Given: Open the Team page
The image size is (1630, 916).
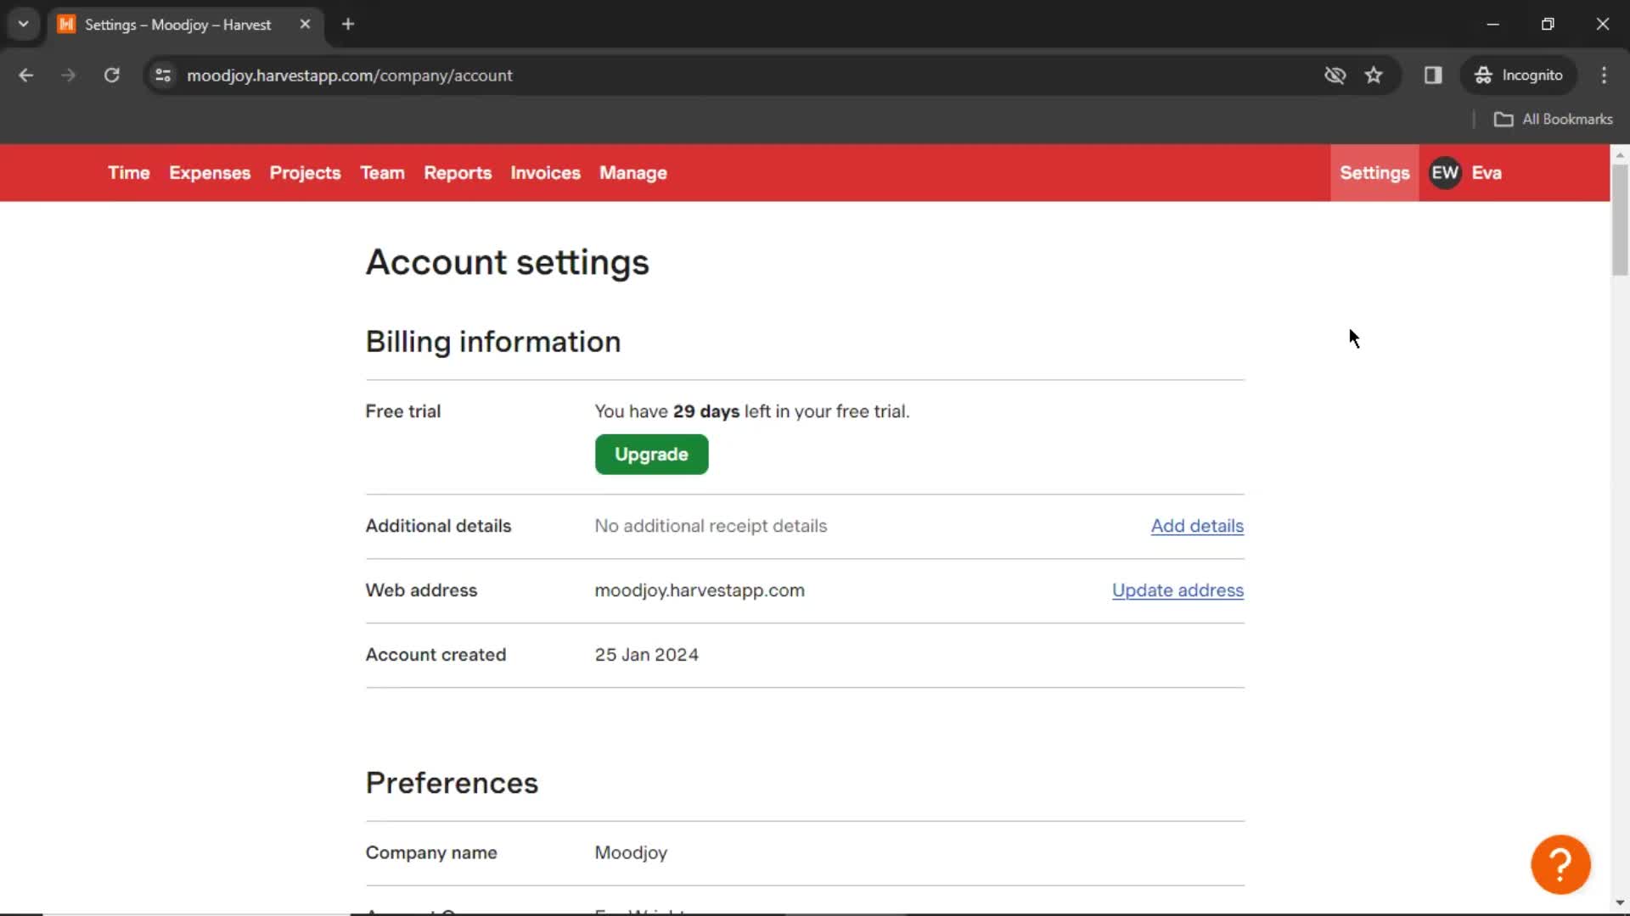Looking at the screenshot, I should [382, 173].
